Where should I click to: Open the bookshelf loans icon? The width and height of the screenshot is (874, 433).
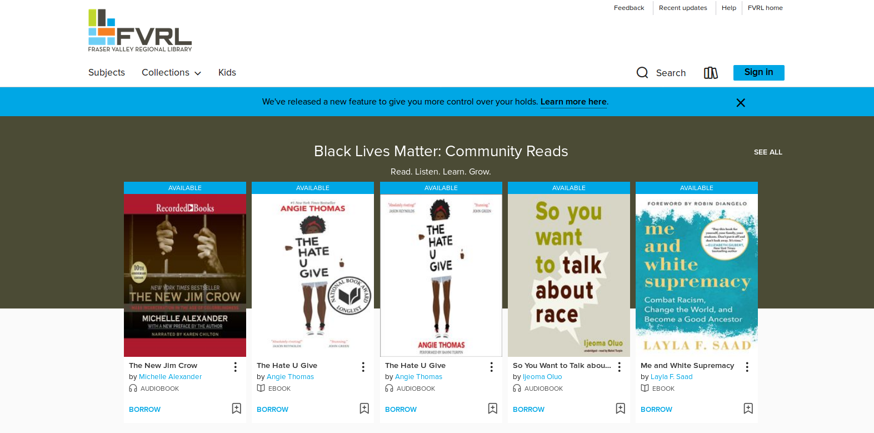pos(711,73)
